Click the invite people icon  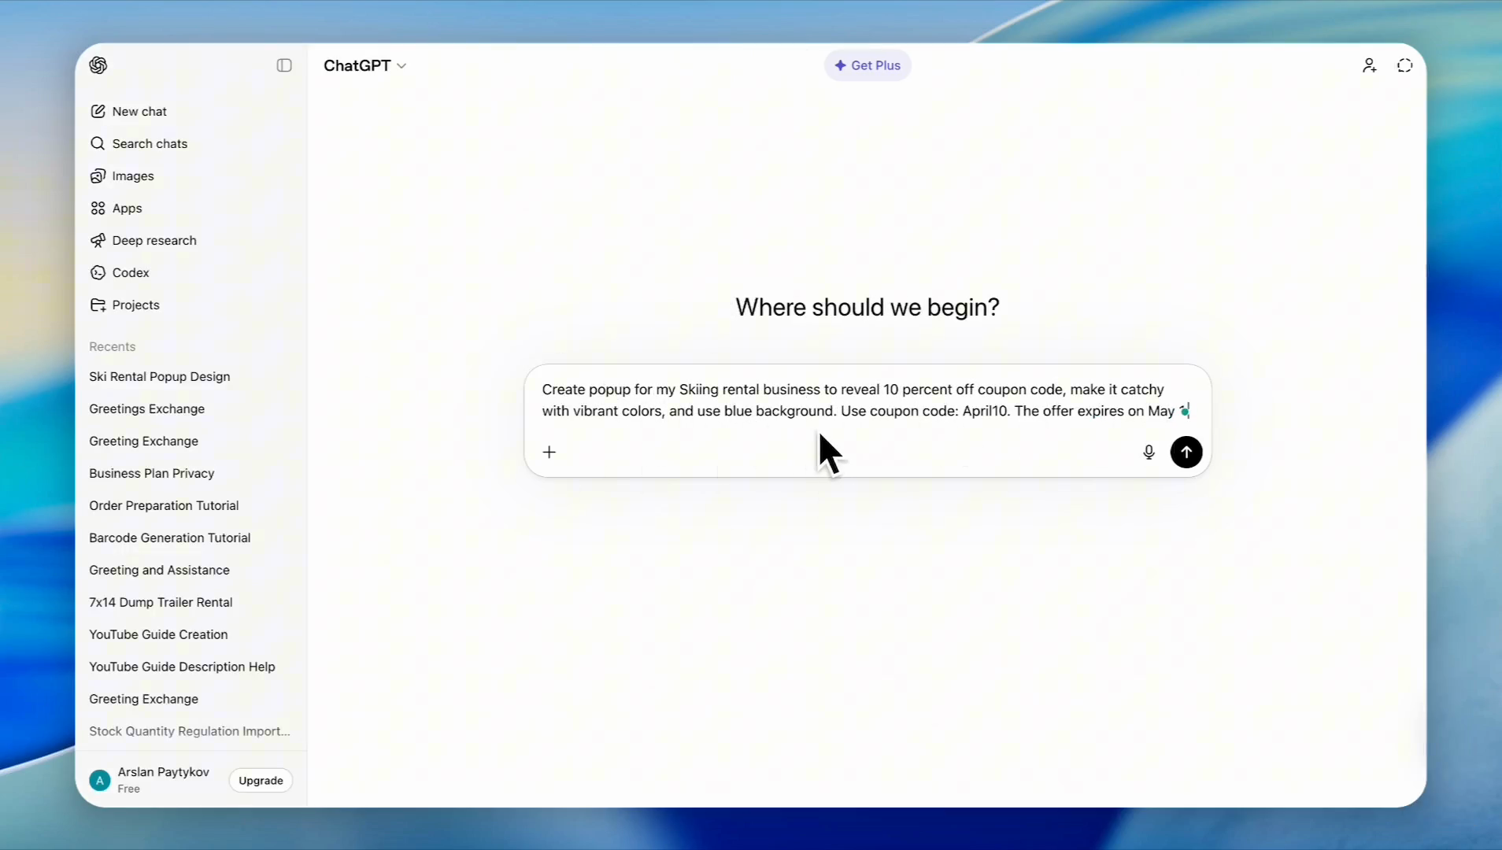click(1369, 65)
